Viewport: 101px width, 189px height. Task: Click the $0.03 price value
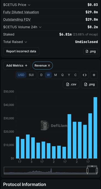pyautogui.click(x=93, y=5)
